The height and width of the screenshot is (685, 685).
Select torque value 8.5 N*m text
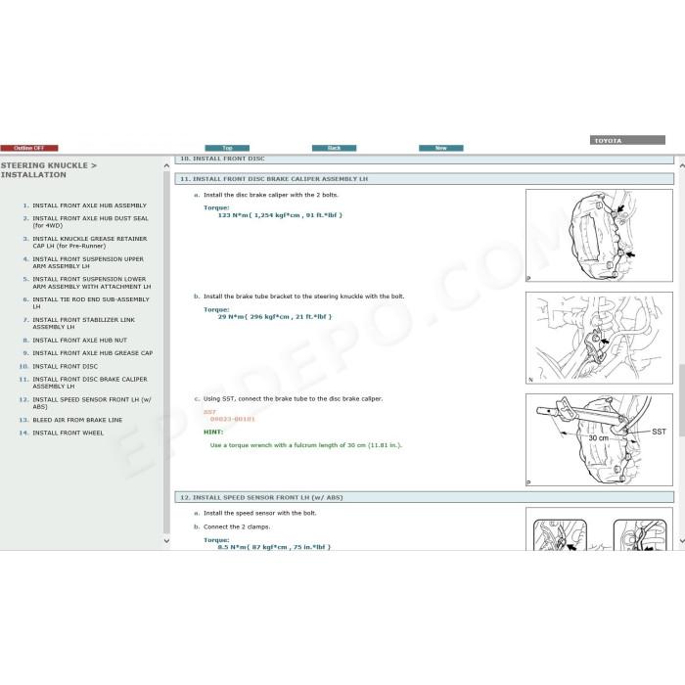[274, 547]
